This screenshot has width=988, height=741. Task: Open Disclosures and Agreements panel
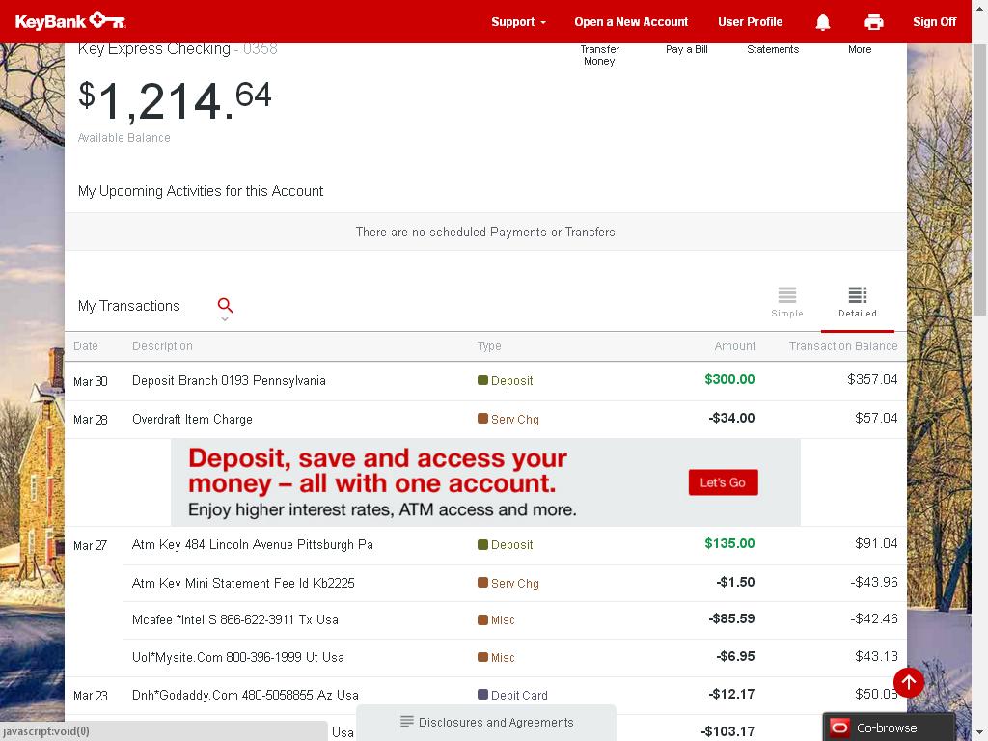pos(486,722)
